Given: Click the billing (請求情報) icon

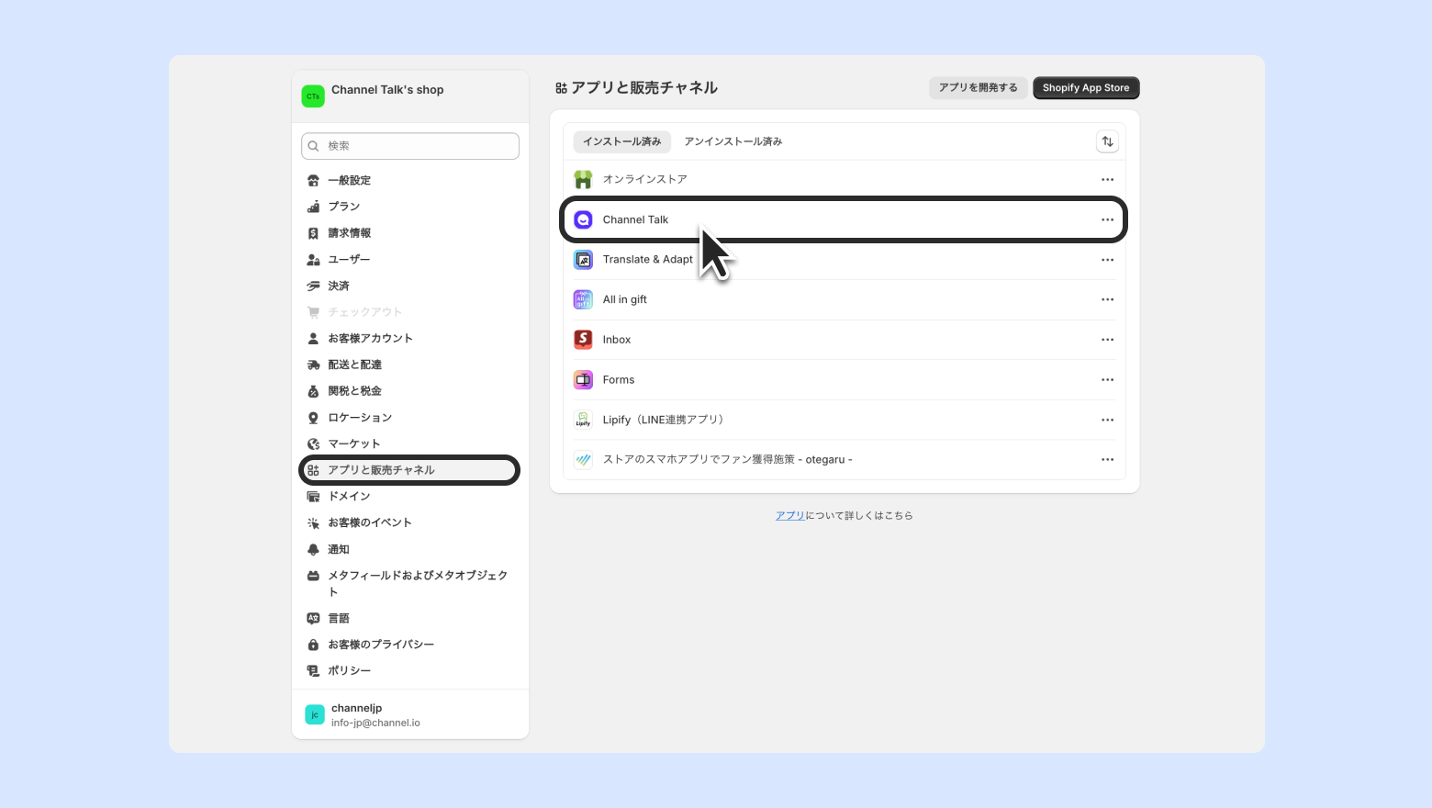Looking at the screenshot, I should (313, 233).
